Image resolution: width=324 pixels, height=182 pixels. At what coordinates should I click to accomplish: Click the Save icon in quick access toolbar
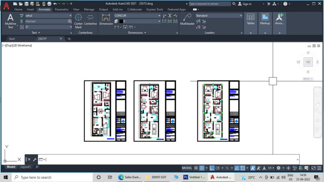[x=26, y=4]
